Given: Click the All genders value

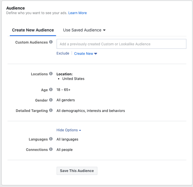Looking at the screenshot, I should (x=66, y=100).
